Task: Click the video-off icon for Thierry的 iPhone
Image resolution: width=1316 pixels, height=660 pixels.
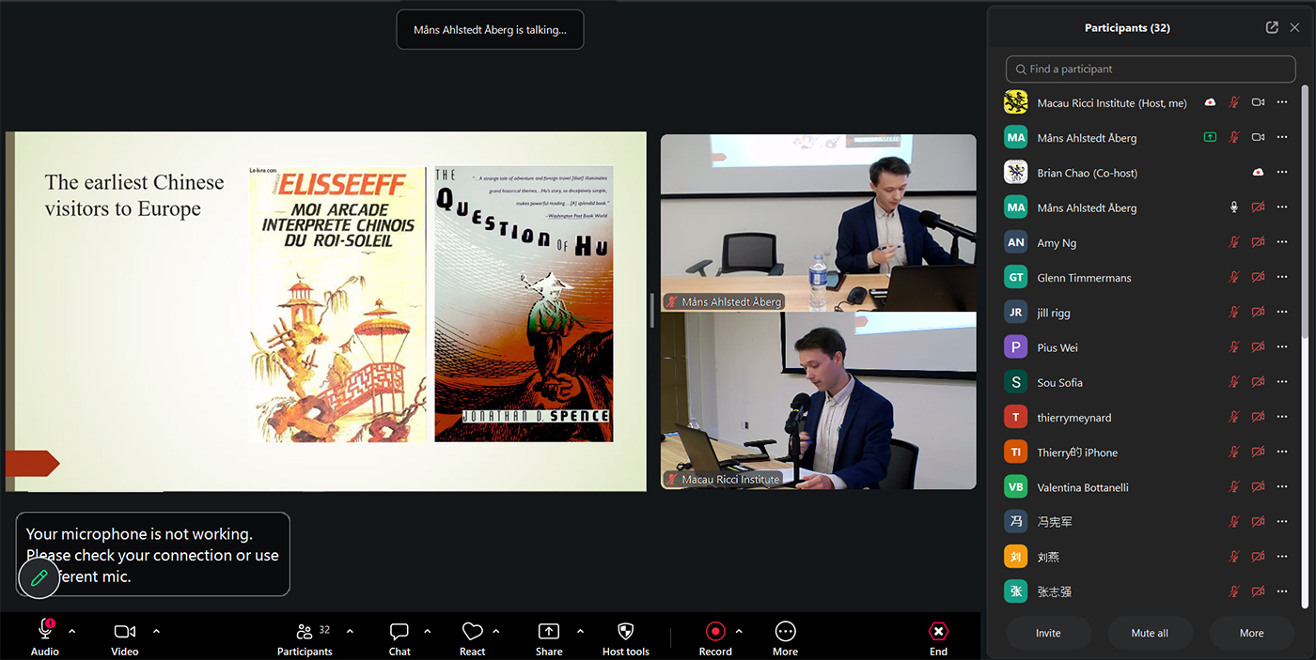Action: [x=1258, y=453]
